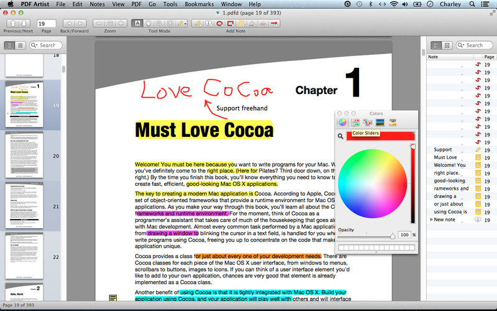Click the opacity value field showing 100
This screenshot has height=311, width=497.
coord(404,235)
